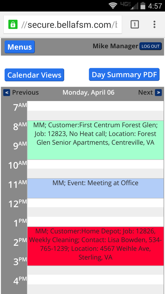Open the green First Centrum Forest Glen job
This screenshot has width=165, height=294.
click(x=95, y=140)
